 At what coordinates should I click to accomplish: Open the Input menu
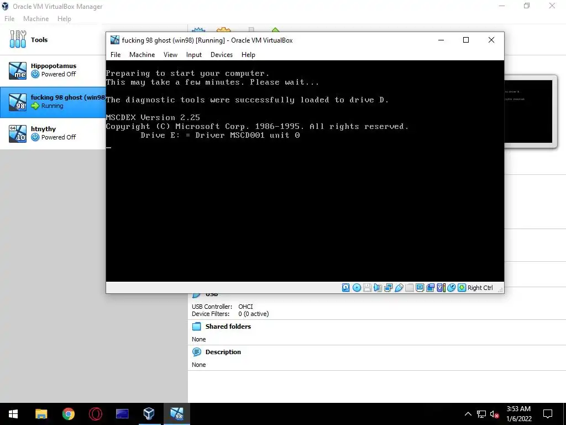[x=194, y=55]
